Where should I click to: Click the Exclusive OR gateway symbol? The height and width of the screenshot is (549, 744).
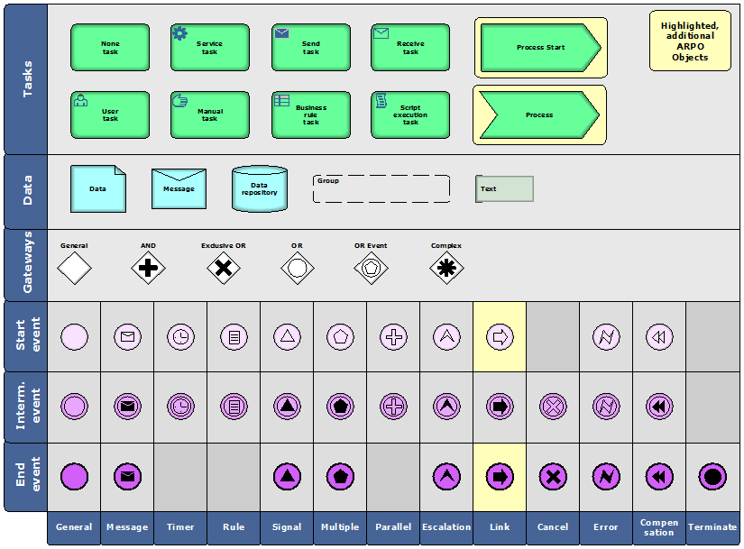click(x=223, y=268)
